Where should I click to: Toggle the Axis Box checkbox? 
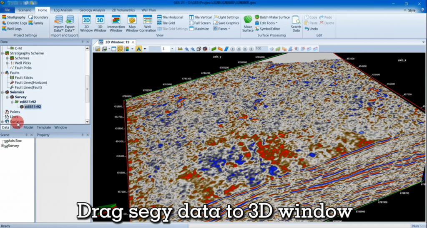(6, 141)
